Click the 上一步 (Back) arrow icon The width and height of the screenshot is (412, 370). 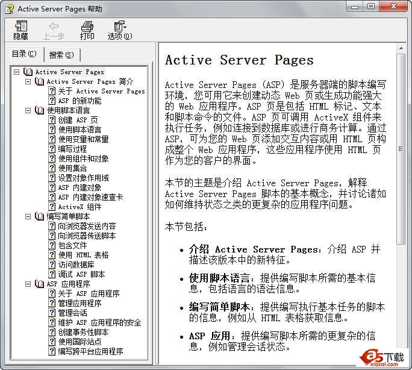[54, 26]
